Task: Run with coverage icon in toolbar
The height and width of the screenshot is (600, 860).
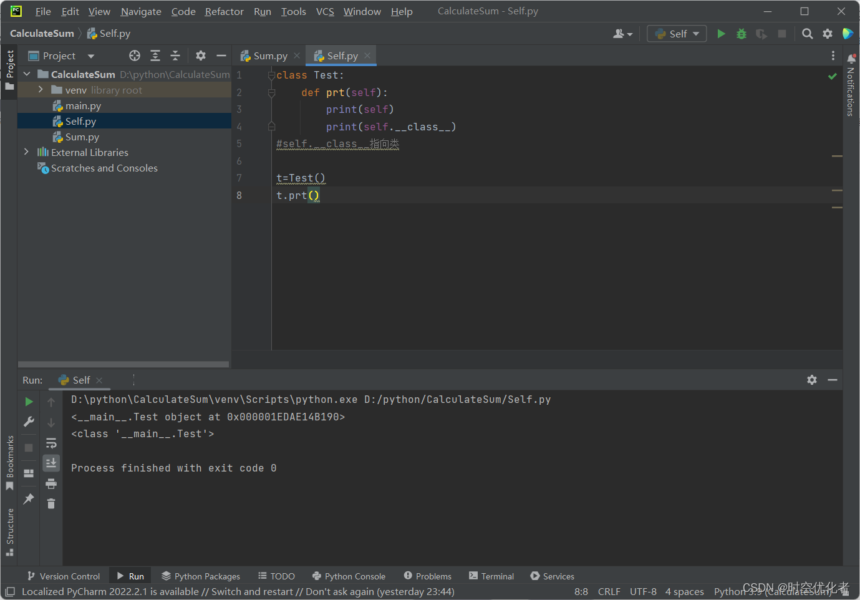Action: pos(761,34)
